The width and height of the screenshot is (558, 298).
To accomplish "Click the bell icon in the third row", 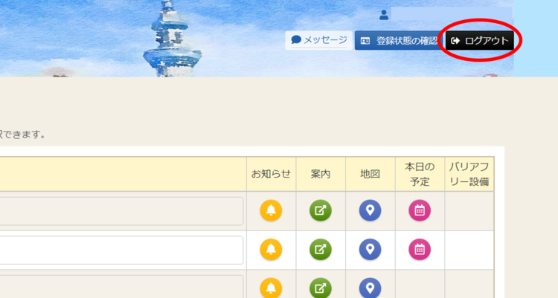I will pyautogui.click(x=271, y=287).
